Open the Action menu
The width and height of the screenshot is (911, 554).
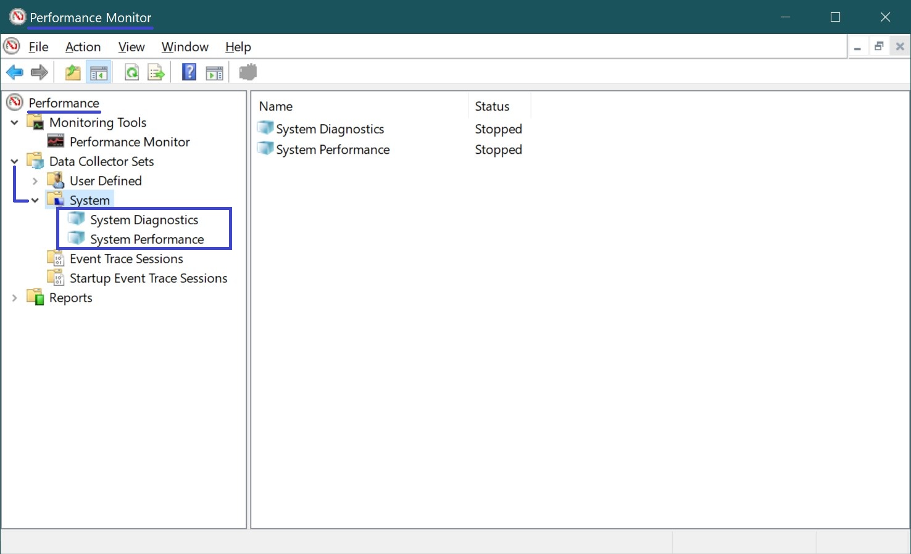click(83, 47)
